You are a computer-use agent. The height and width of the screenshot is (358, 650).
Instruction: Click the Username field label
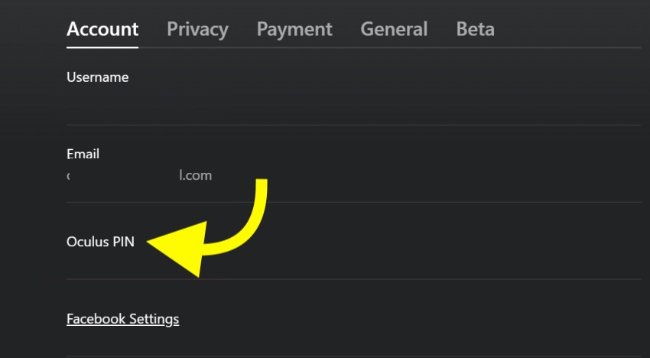[97, 77]
